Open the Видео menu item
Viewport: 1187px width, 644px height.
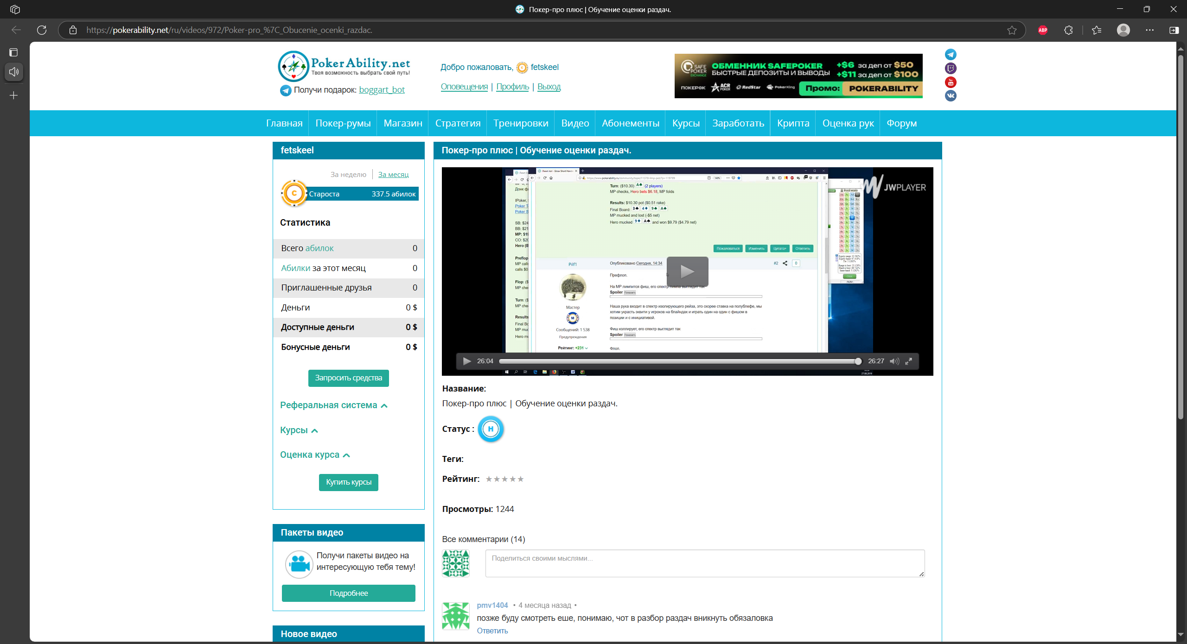point(575,123)
